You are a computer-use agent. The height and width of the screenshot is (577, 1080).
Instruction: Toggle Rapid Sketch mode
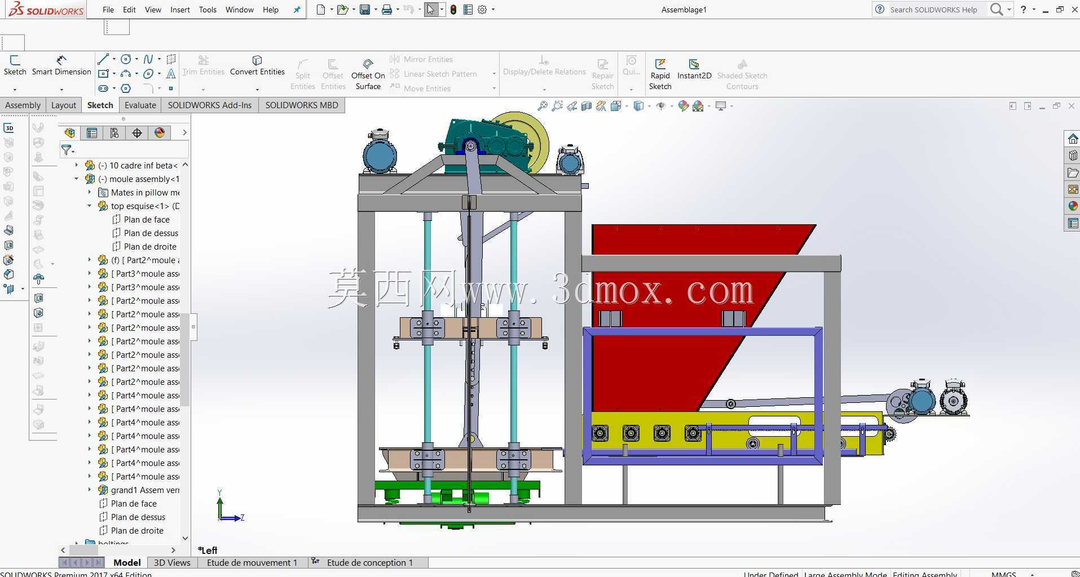pyautogui.click(x=660, y=74)
